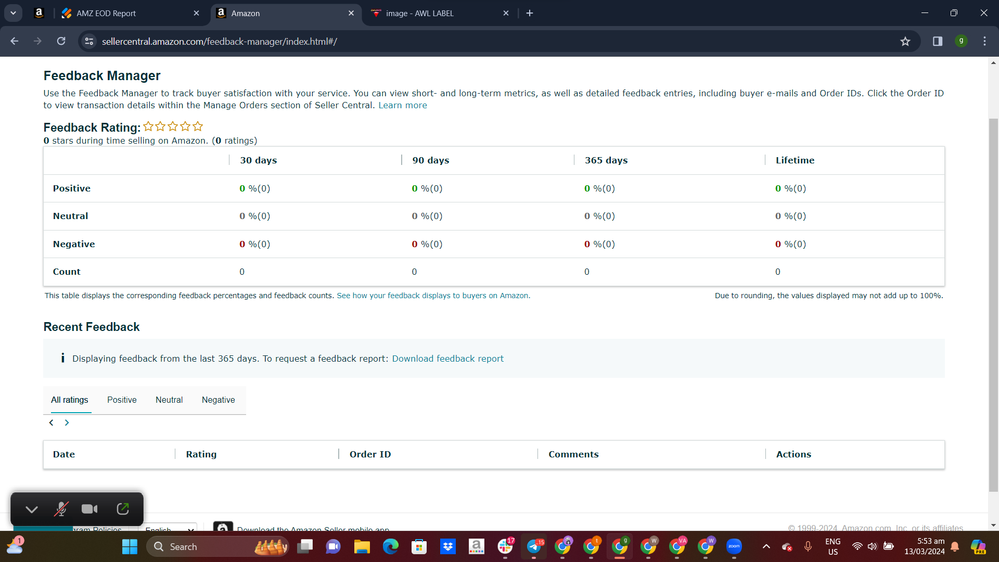Select the Positive ratings tab
The image size is (999, 562).
122,400
